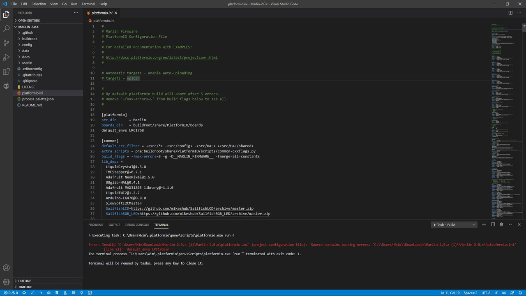This screenshot has width=526, height=296.
Task: Expand the config folder
Action: point(48,45)
